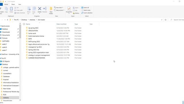Click Select none in ribbon

[86, 10]
